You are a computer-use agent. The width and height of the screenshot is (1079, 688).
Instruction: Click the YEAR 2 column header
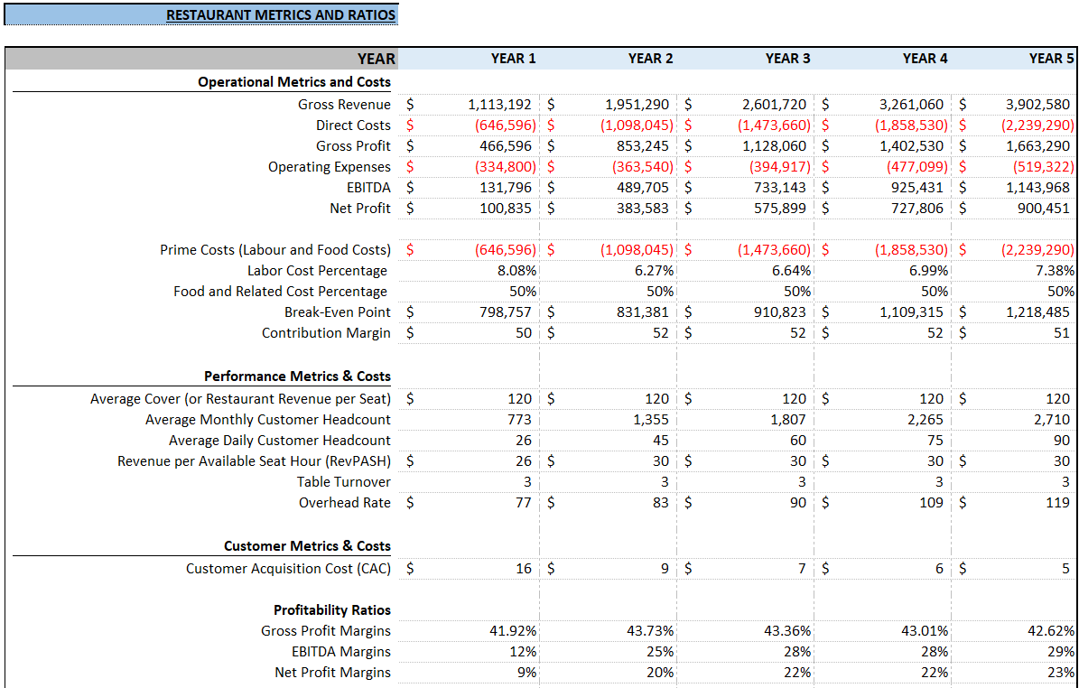[650, 60]
